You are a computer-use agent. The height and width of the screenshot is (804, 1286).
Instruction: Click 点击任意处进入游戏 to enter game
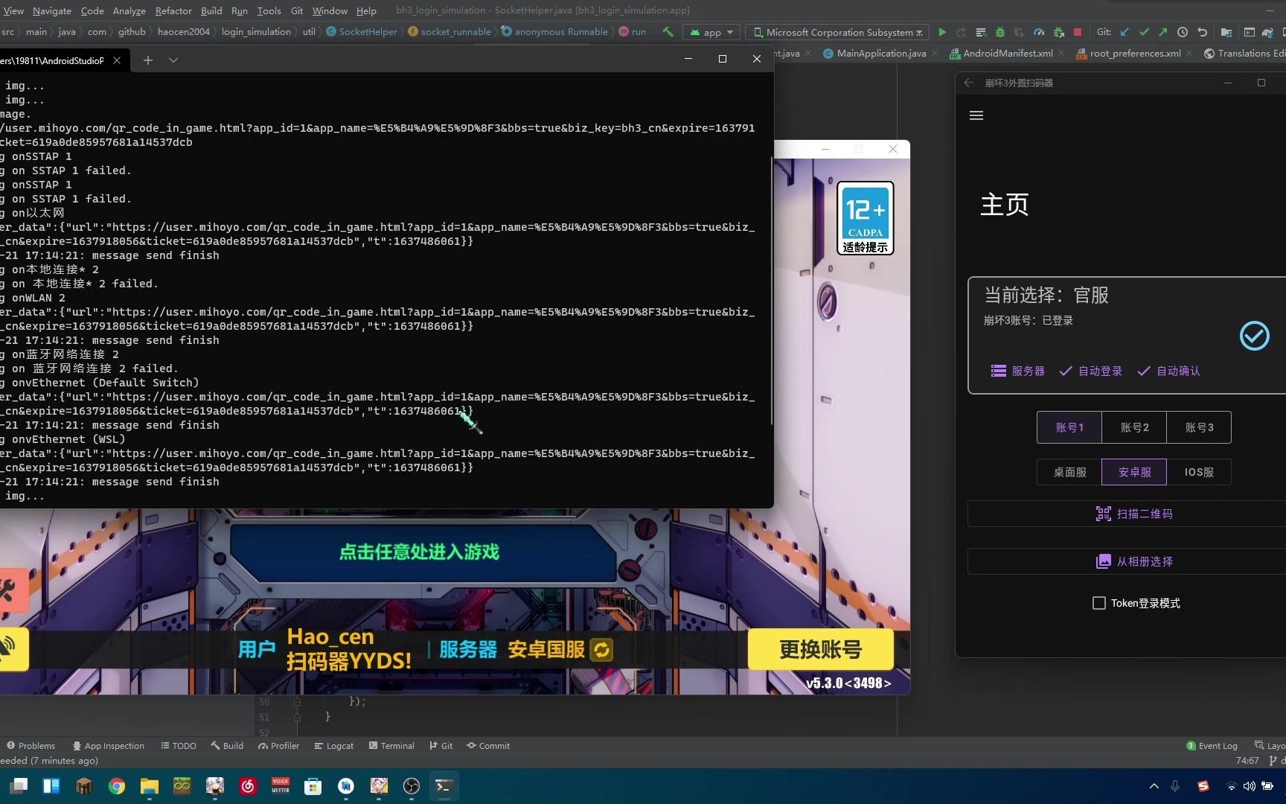(420, 552)
